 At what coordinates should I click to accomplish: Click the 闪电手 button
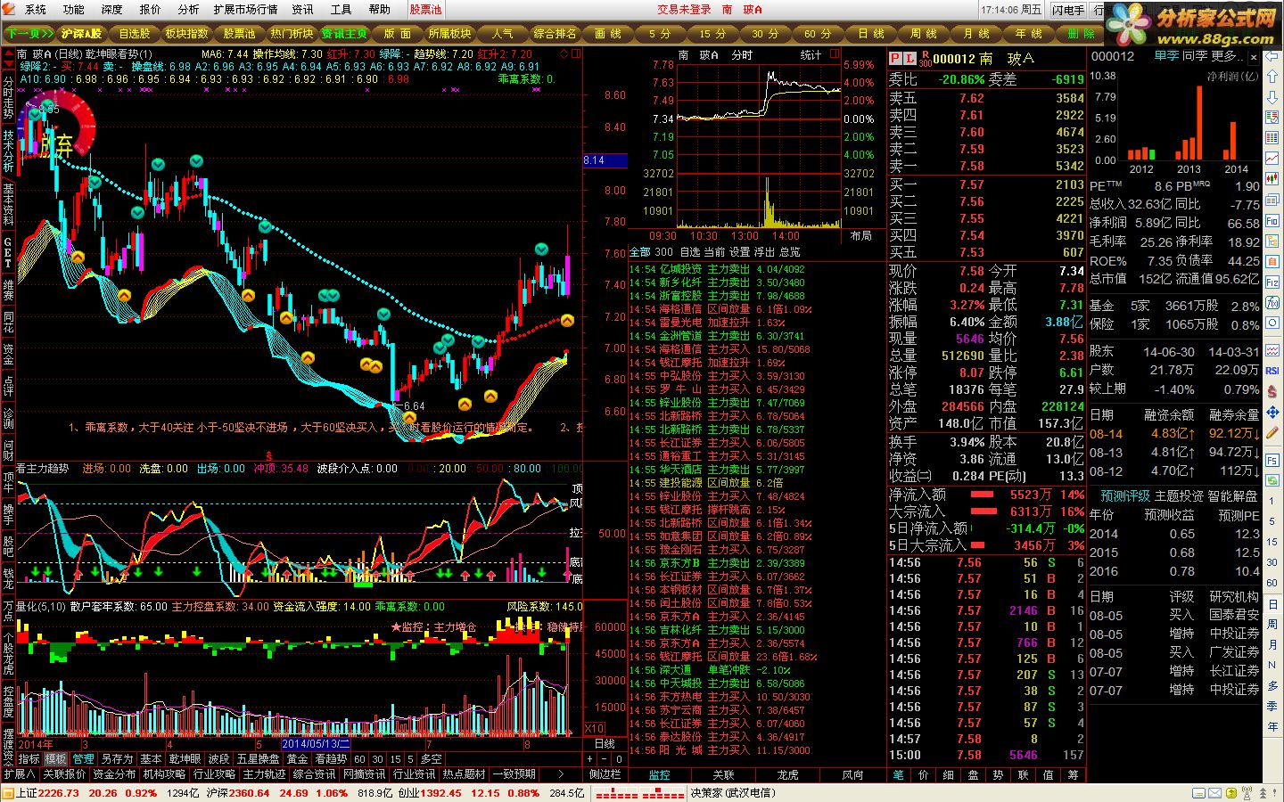(1068, 10)
